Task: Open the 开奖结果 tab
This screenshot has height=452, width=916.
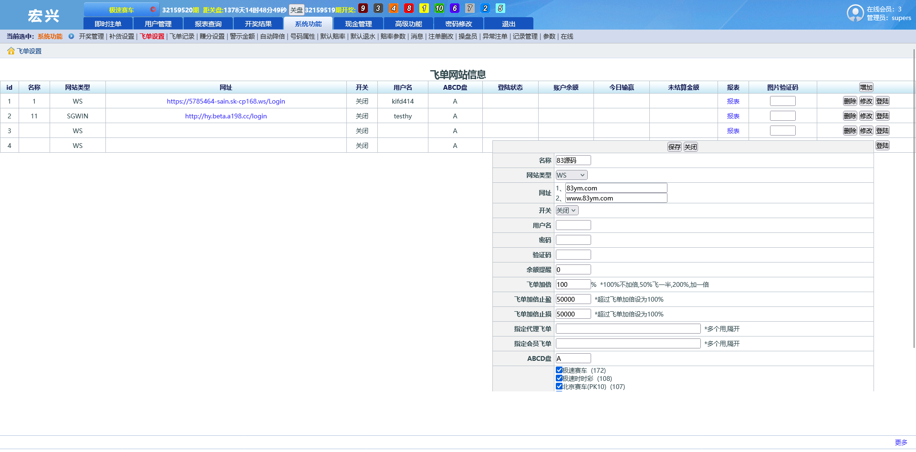Action: [x=258, y=24]
